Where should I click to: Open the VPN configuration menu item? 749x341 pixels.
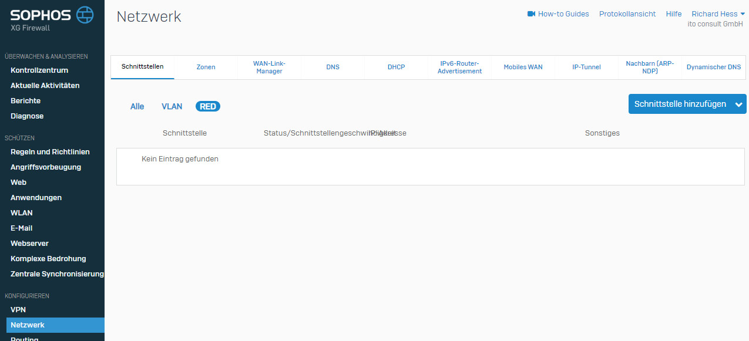pyautogui.click(x=18, y=310)
